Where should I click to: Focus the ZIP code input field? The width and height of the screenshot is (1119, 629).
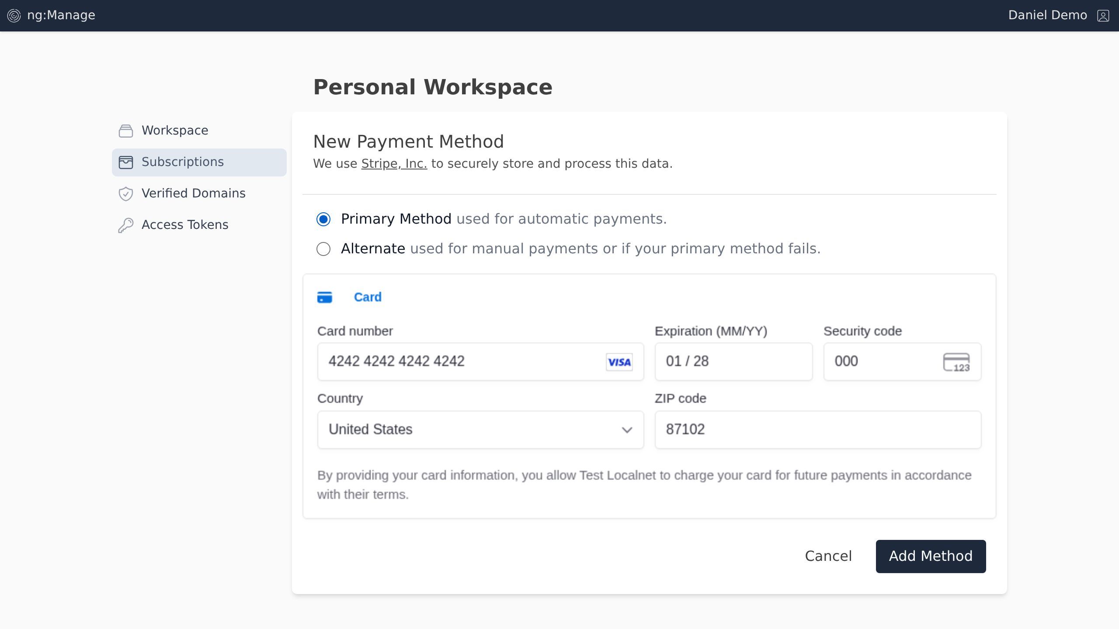(x=817, y=430)
